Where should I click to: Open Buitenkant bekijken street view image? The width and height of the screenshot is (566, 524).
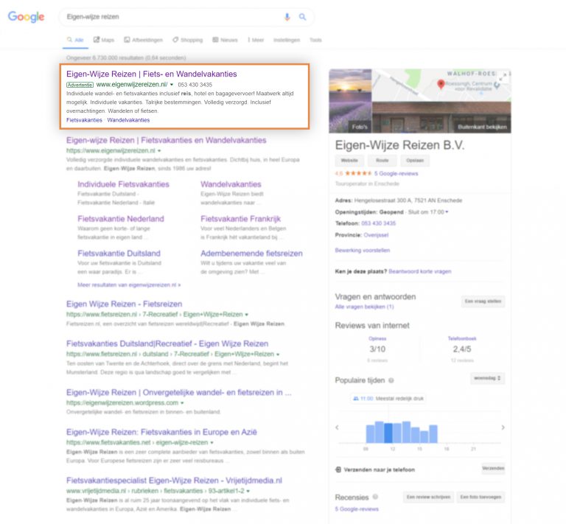[441, 118]
